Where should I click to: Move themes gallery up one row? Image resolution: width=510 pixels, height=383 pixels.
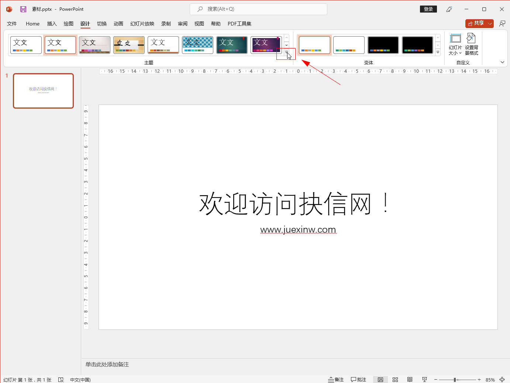coord(286,38)
